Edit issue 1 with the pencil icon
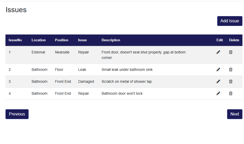 pyautogui.click(x=218, y=52)
